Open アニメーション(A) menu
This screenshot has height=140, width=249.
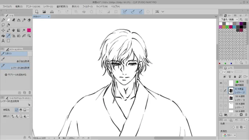(x=33, y=7)
